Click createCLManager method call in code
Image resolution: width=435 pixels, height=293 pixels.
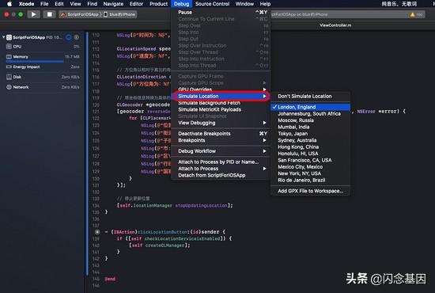click(x=166, y=245)
